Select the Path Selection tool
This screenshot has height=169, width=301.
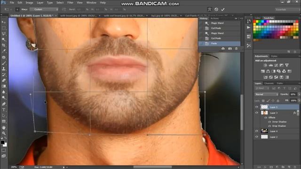pyautogui.click(x=4, y=115)
